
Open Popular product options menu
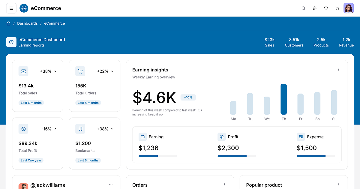tap(338, 185)
